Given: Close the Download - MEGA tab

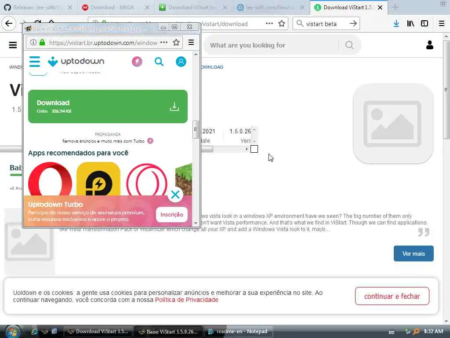Looking at the screenshot, I should coord(147,8).
